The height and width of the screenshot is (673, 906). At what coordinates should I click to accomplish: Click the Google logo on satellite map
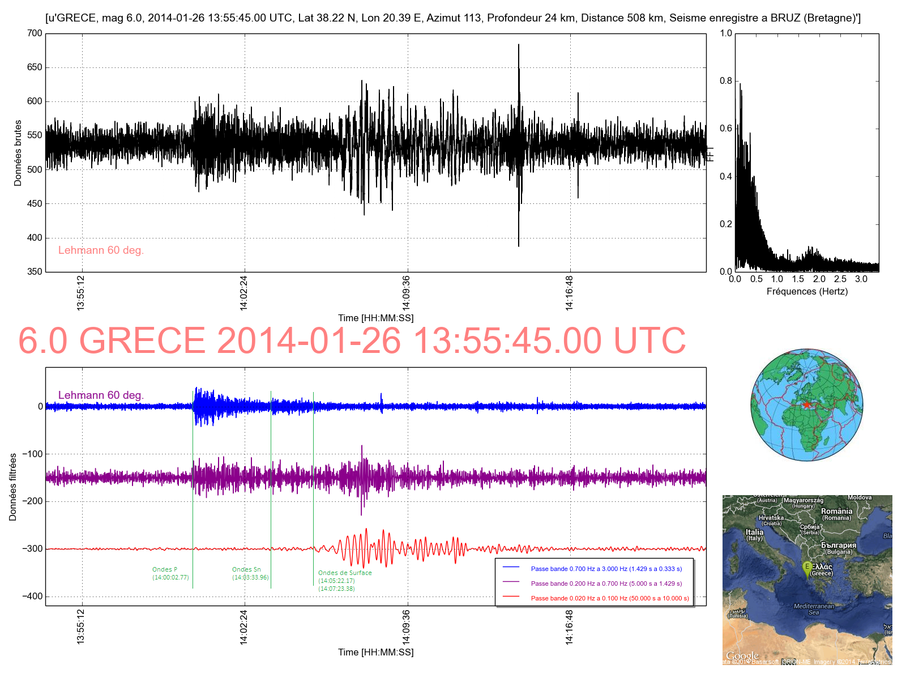(742, 656)
